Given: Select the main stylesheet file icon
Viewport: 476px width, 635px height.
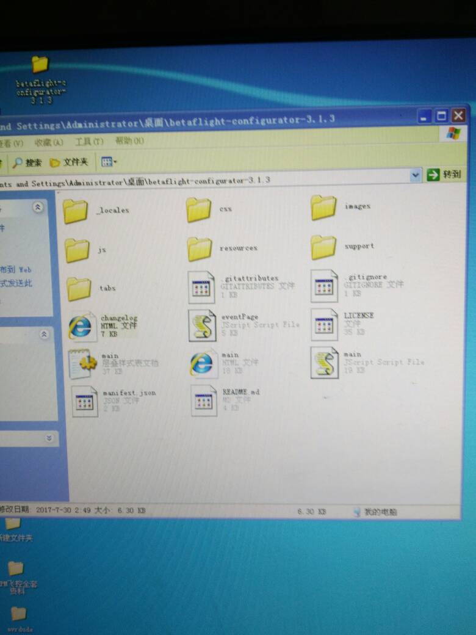Looking at the screenshot, I should [82, 364].
